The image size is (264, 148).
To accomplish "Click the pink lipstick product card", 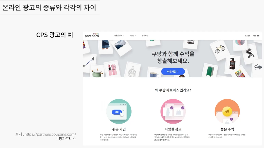I will 112,70.
